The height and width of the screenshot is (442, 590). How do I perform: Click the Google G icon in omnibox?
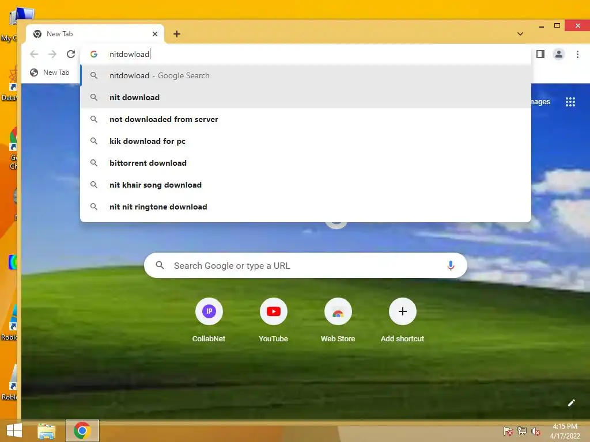pyautogui.click(x=94, y=54)
